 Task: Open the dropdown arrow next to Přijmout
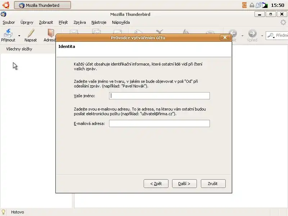(19, 36)
